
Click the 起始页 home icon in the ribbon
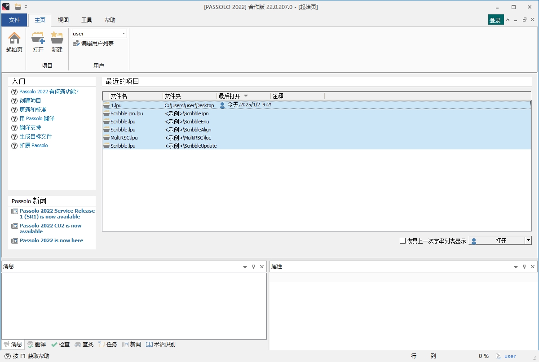[x=14, y=38]
